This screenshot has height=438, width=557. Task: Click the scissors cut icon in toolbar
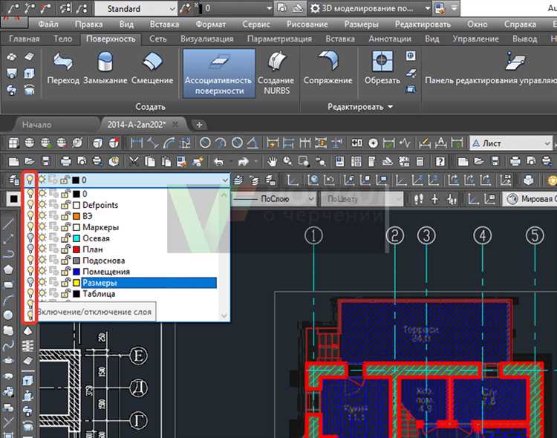134,160
